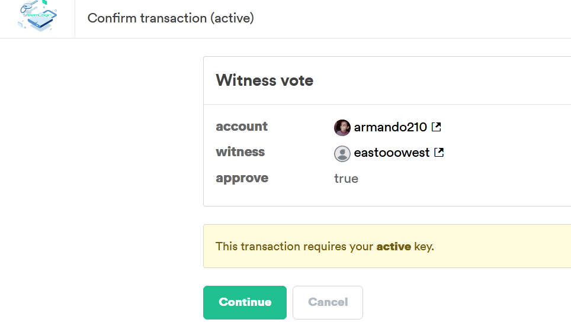Open the armando210 account name link

pyautogui.click(x=390, y=127)
